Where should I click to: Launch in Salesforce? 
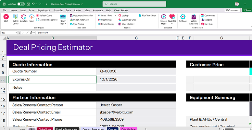pos(47,20)
